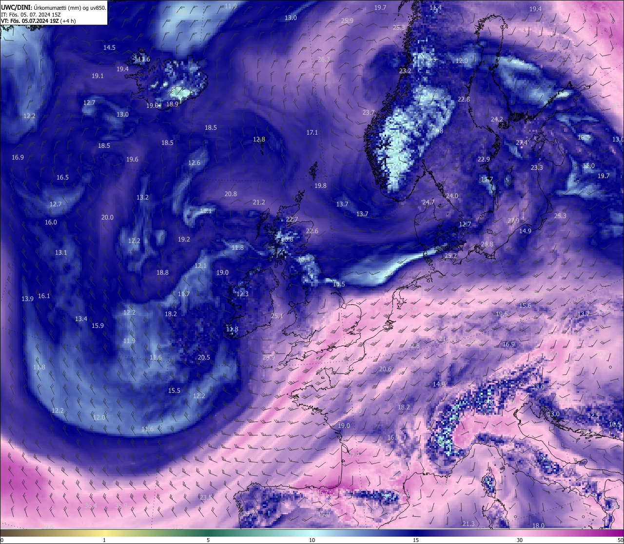This screenshot has width=624, height=544.
Task: Click the map value '13.9'
Action: (27, 299)
